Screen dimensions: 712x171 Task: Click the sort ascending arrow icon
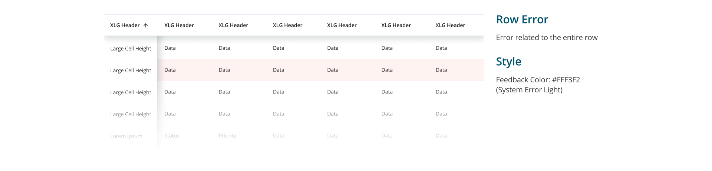146,26
